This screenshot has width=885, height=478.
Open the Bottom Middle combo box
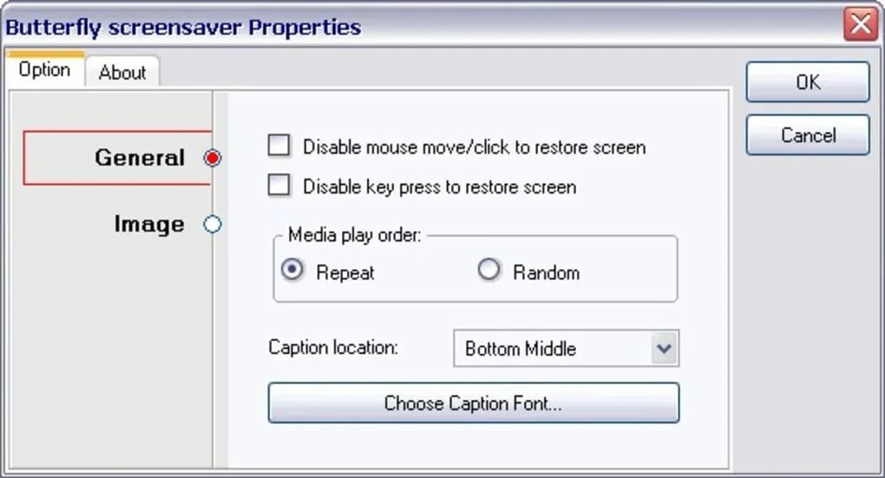click(566, 348)
